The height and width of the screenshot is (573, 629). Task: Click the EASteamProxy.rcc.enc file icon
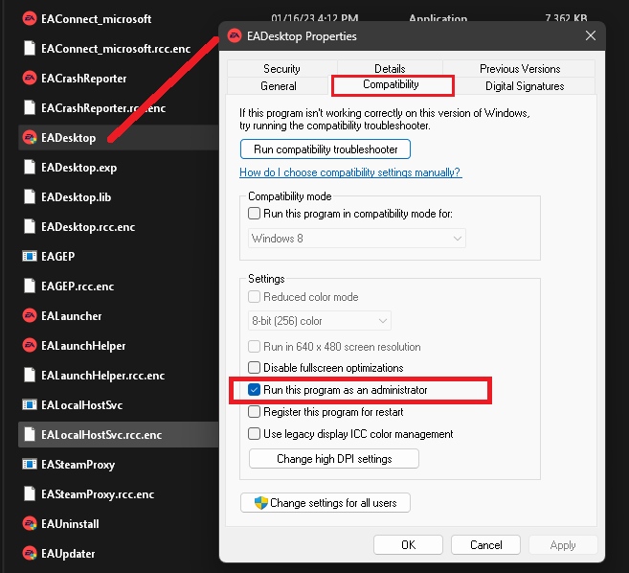pyautogui.click(x=30, y=493)
